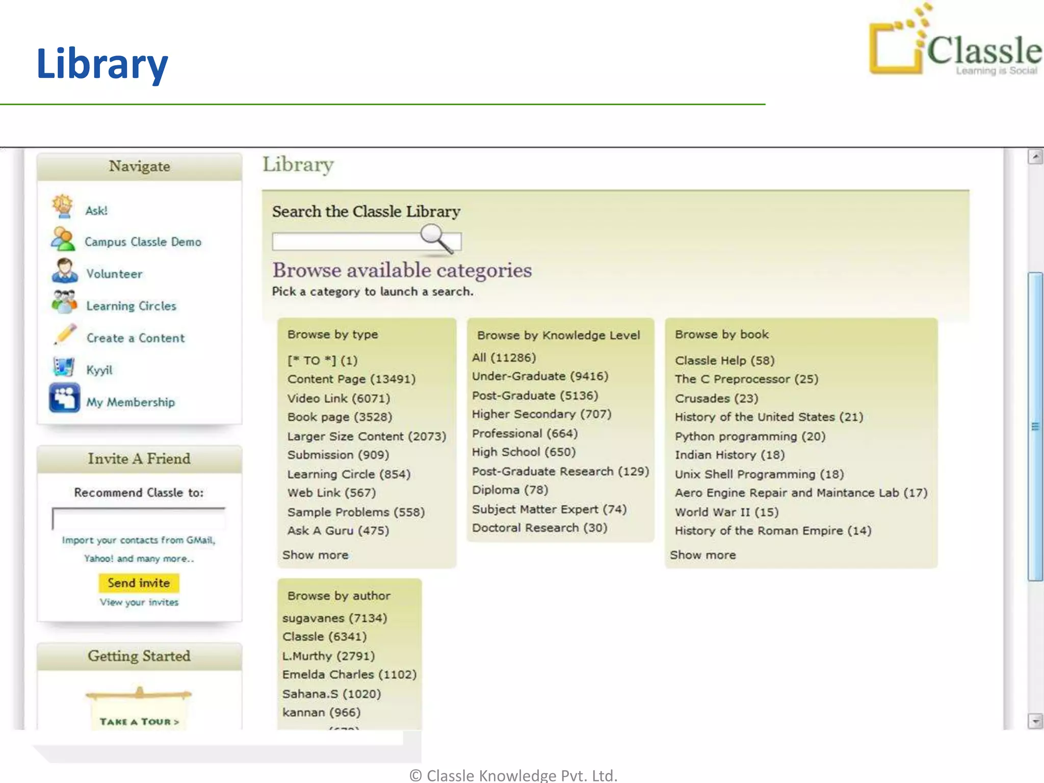The width and height of the screenshot is (1044, 783).
Task: Open Crusades (23) book
Action: (717, 399)
